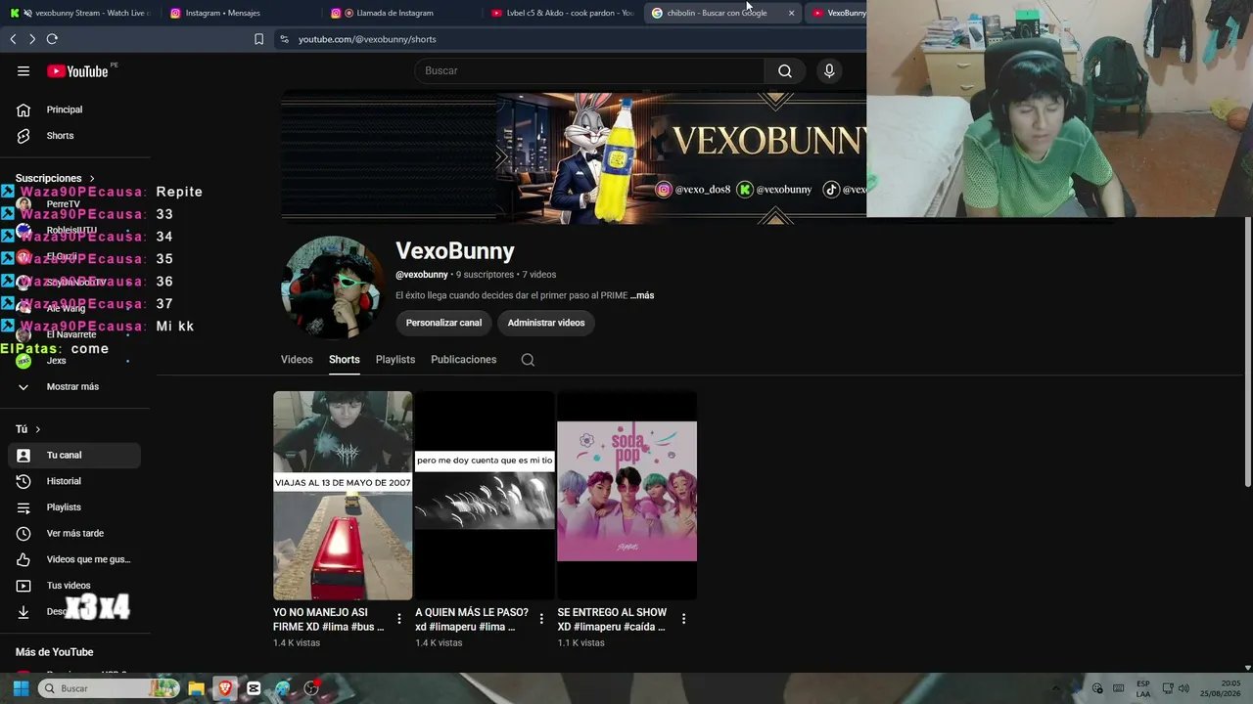Image resolution: width=1253 pixels, height=704 pixels.
Task: Open the SE ENTREGO AL SHOW short title
Action: pyautogui.click(x=612, y=620)
